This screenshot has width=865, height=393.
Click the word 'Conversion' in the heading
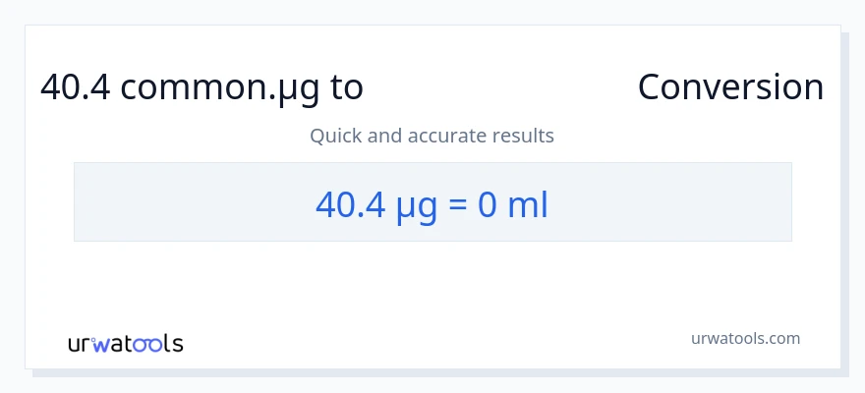point(730,87)
